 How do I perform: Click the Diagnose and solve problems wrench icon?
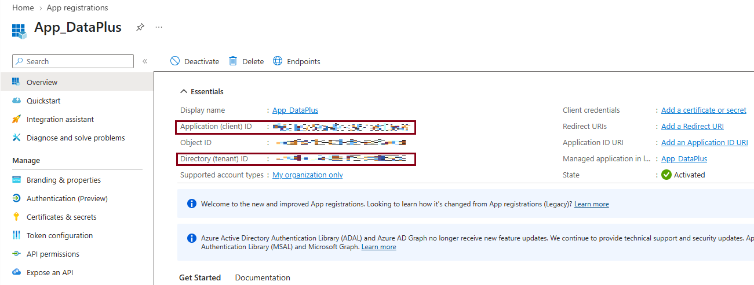pyautogui.click(x=16, y=138)
